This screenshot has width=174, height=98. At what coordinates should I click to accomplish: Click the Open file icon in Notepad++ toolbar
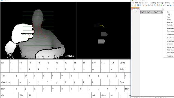point(135,5)
